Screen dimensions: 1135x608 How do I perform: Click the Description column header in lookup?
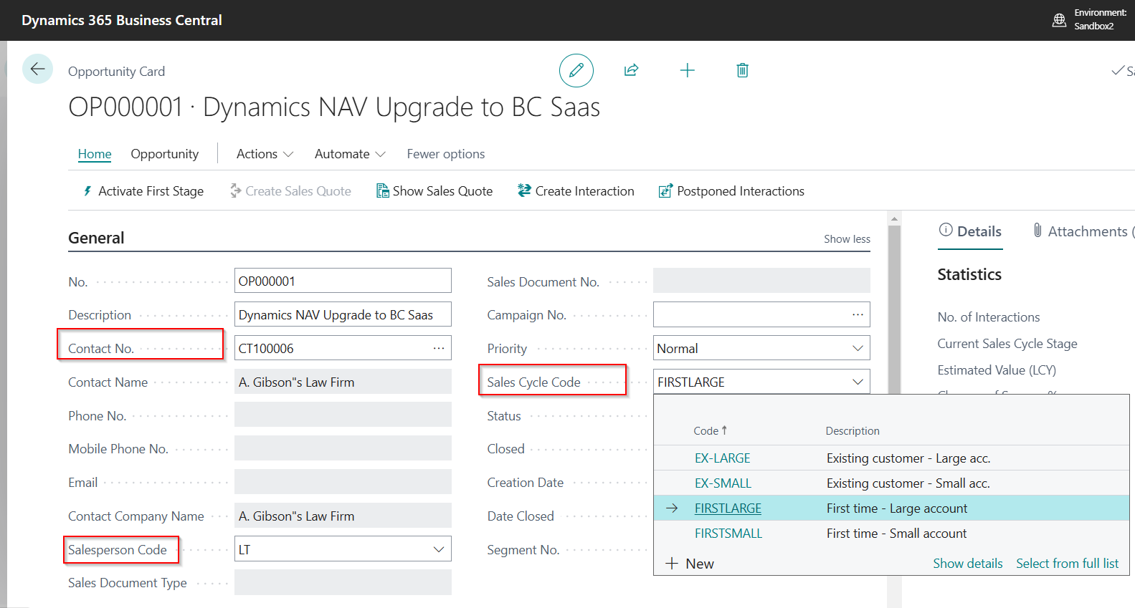tap(853, 430)
